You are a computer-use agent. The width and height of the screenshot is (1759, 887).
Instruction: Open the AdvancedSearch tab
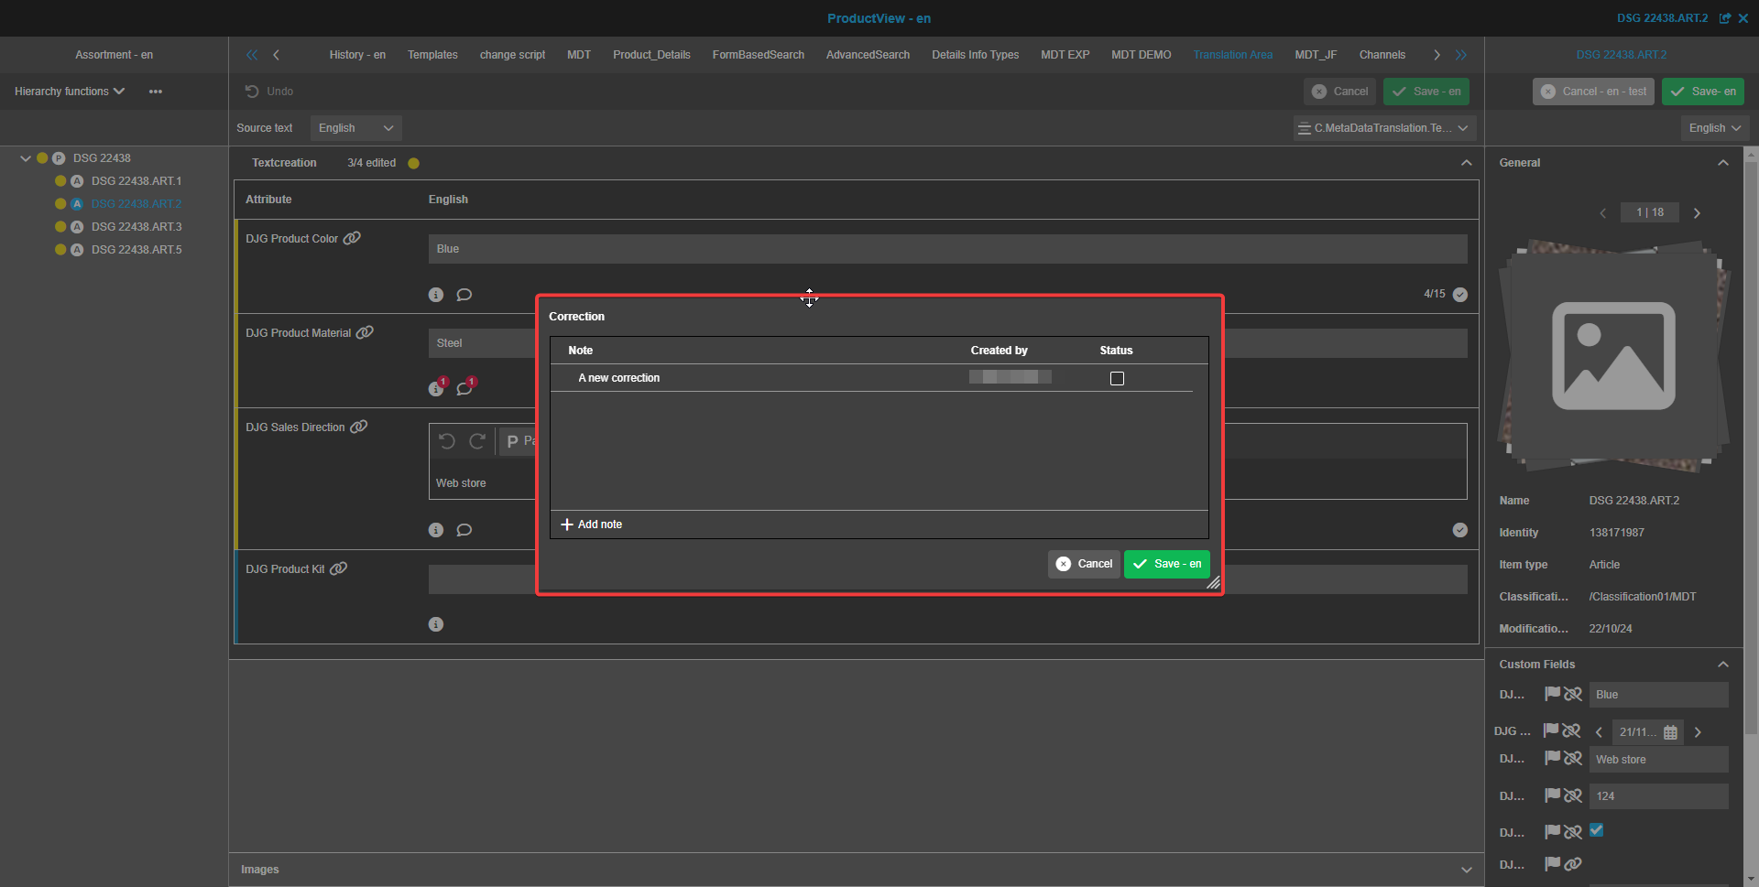pos(868,55)
